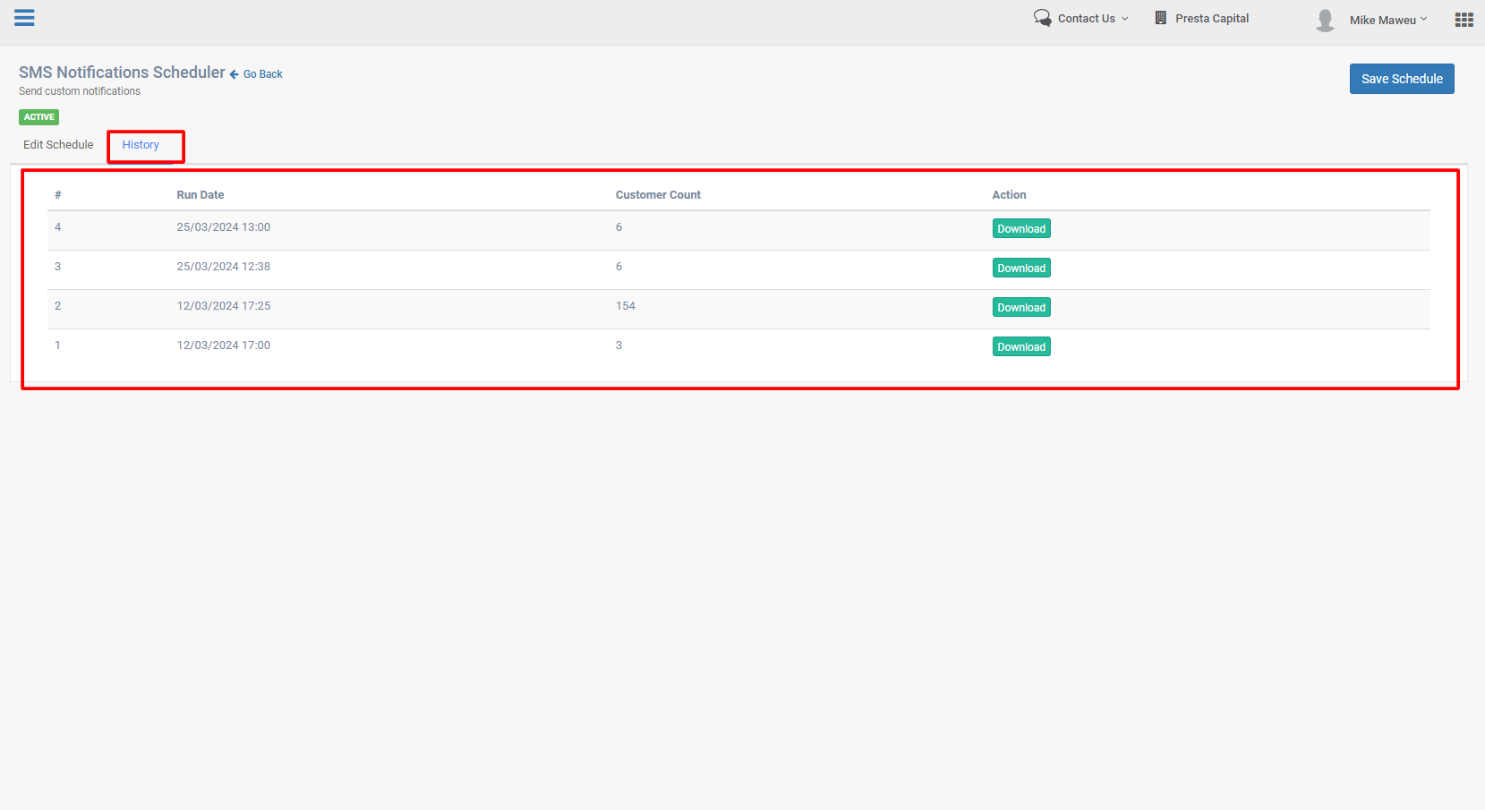Download the 12/03/2024 17:00 run report

[x=1020, y=347]
